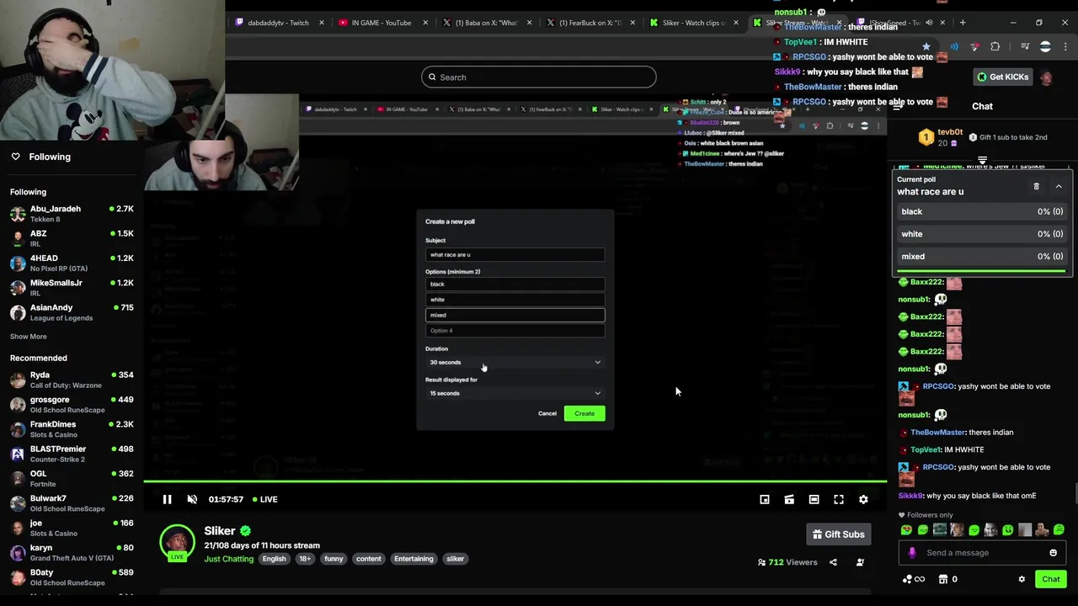Share the stream via share icon
Image resolution: width=1078 pixels, height=606 pixels.
coord(833,562)
